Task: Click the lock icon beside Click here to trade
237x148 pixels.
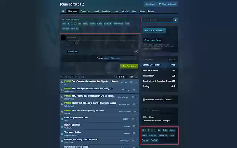Action: coord(62,112)
